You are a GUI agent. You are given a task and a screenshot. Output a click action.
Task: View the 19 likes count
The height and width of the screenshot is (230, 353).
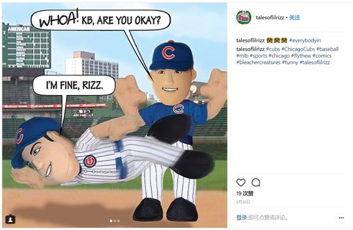tap(245, 193)
